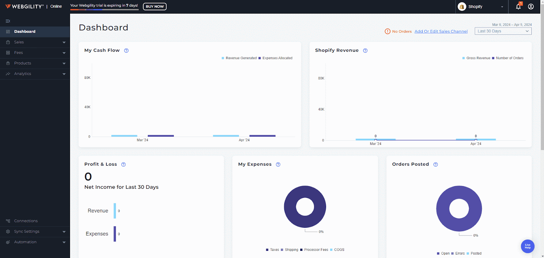The image size is (544, 258).
Task: Open the notifications bell
Action: [518, 6]
